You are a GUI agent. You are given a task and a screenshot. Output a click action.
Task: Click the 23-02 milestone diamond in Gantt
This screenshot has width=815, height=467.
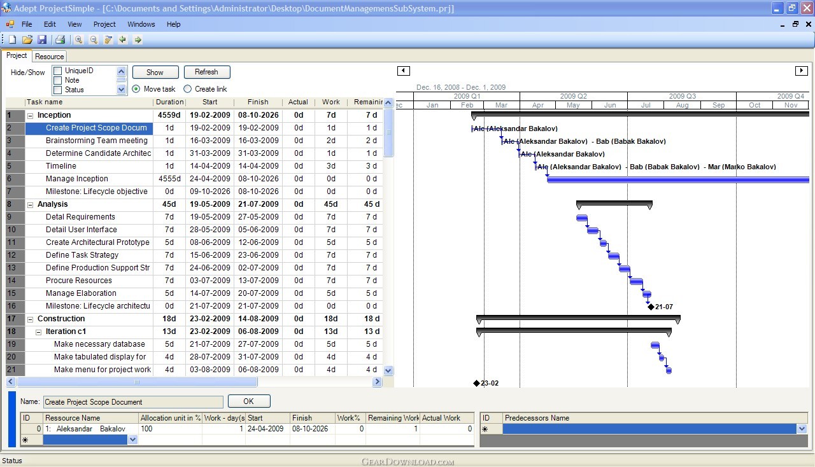click(x=476, y=383)
